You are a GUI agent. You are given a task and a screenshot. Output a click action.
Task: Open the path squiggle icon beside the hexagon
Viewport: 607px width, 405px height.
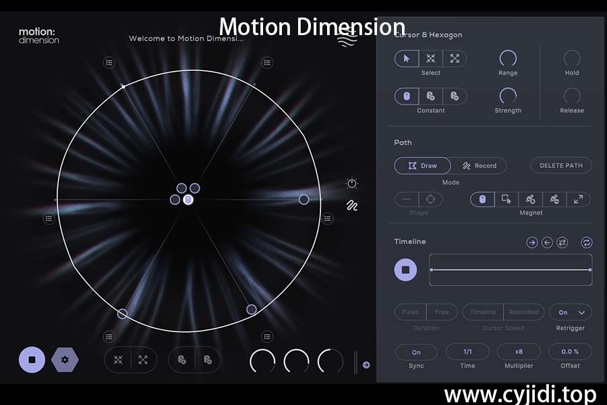(x=352, y=205)
